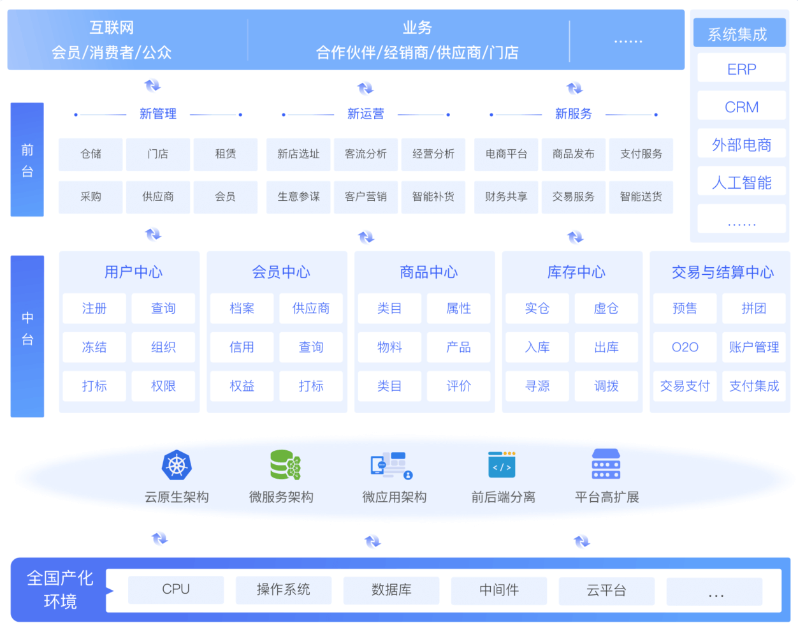
Task: Click the CPU box
Action: coord(176,590)
